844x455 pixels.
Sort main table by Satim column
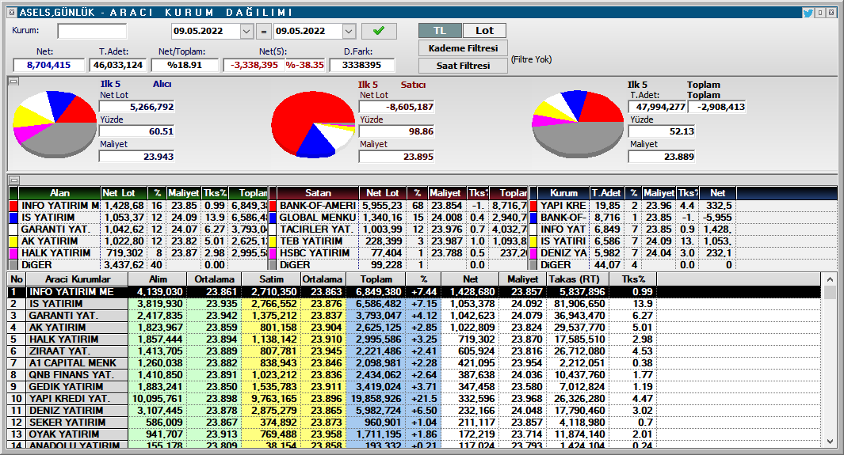(x=271, y=279)
